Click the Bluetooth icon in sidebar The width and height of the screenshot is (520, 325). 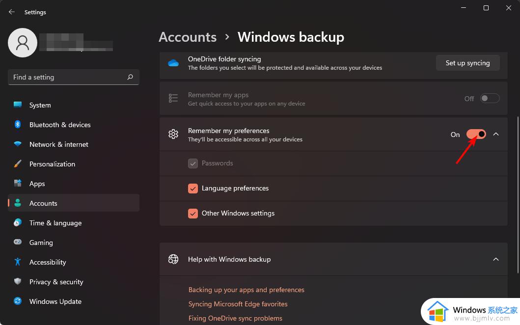pos(18,124)
